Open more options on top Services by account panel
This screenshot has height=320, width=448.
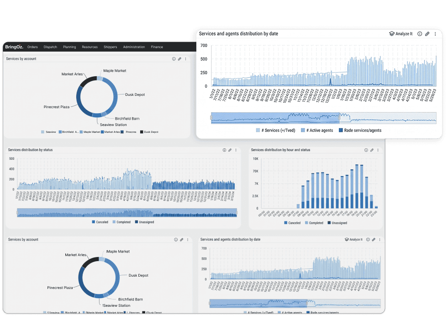pos(186,59)
